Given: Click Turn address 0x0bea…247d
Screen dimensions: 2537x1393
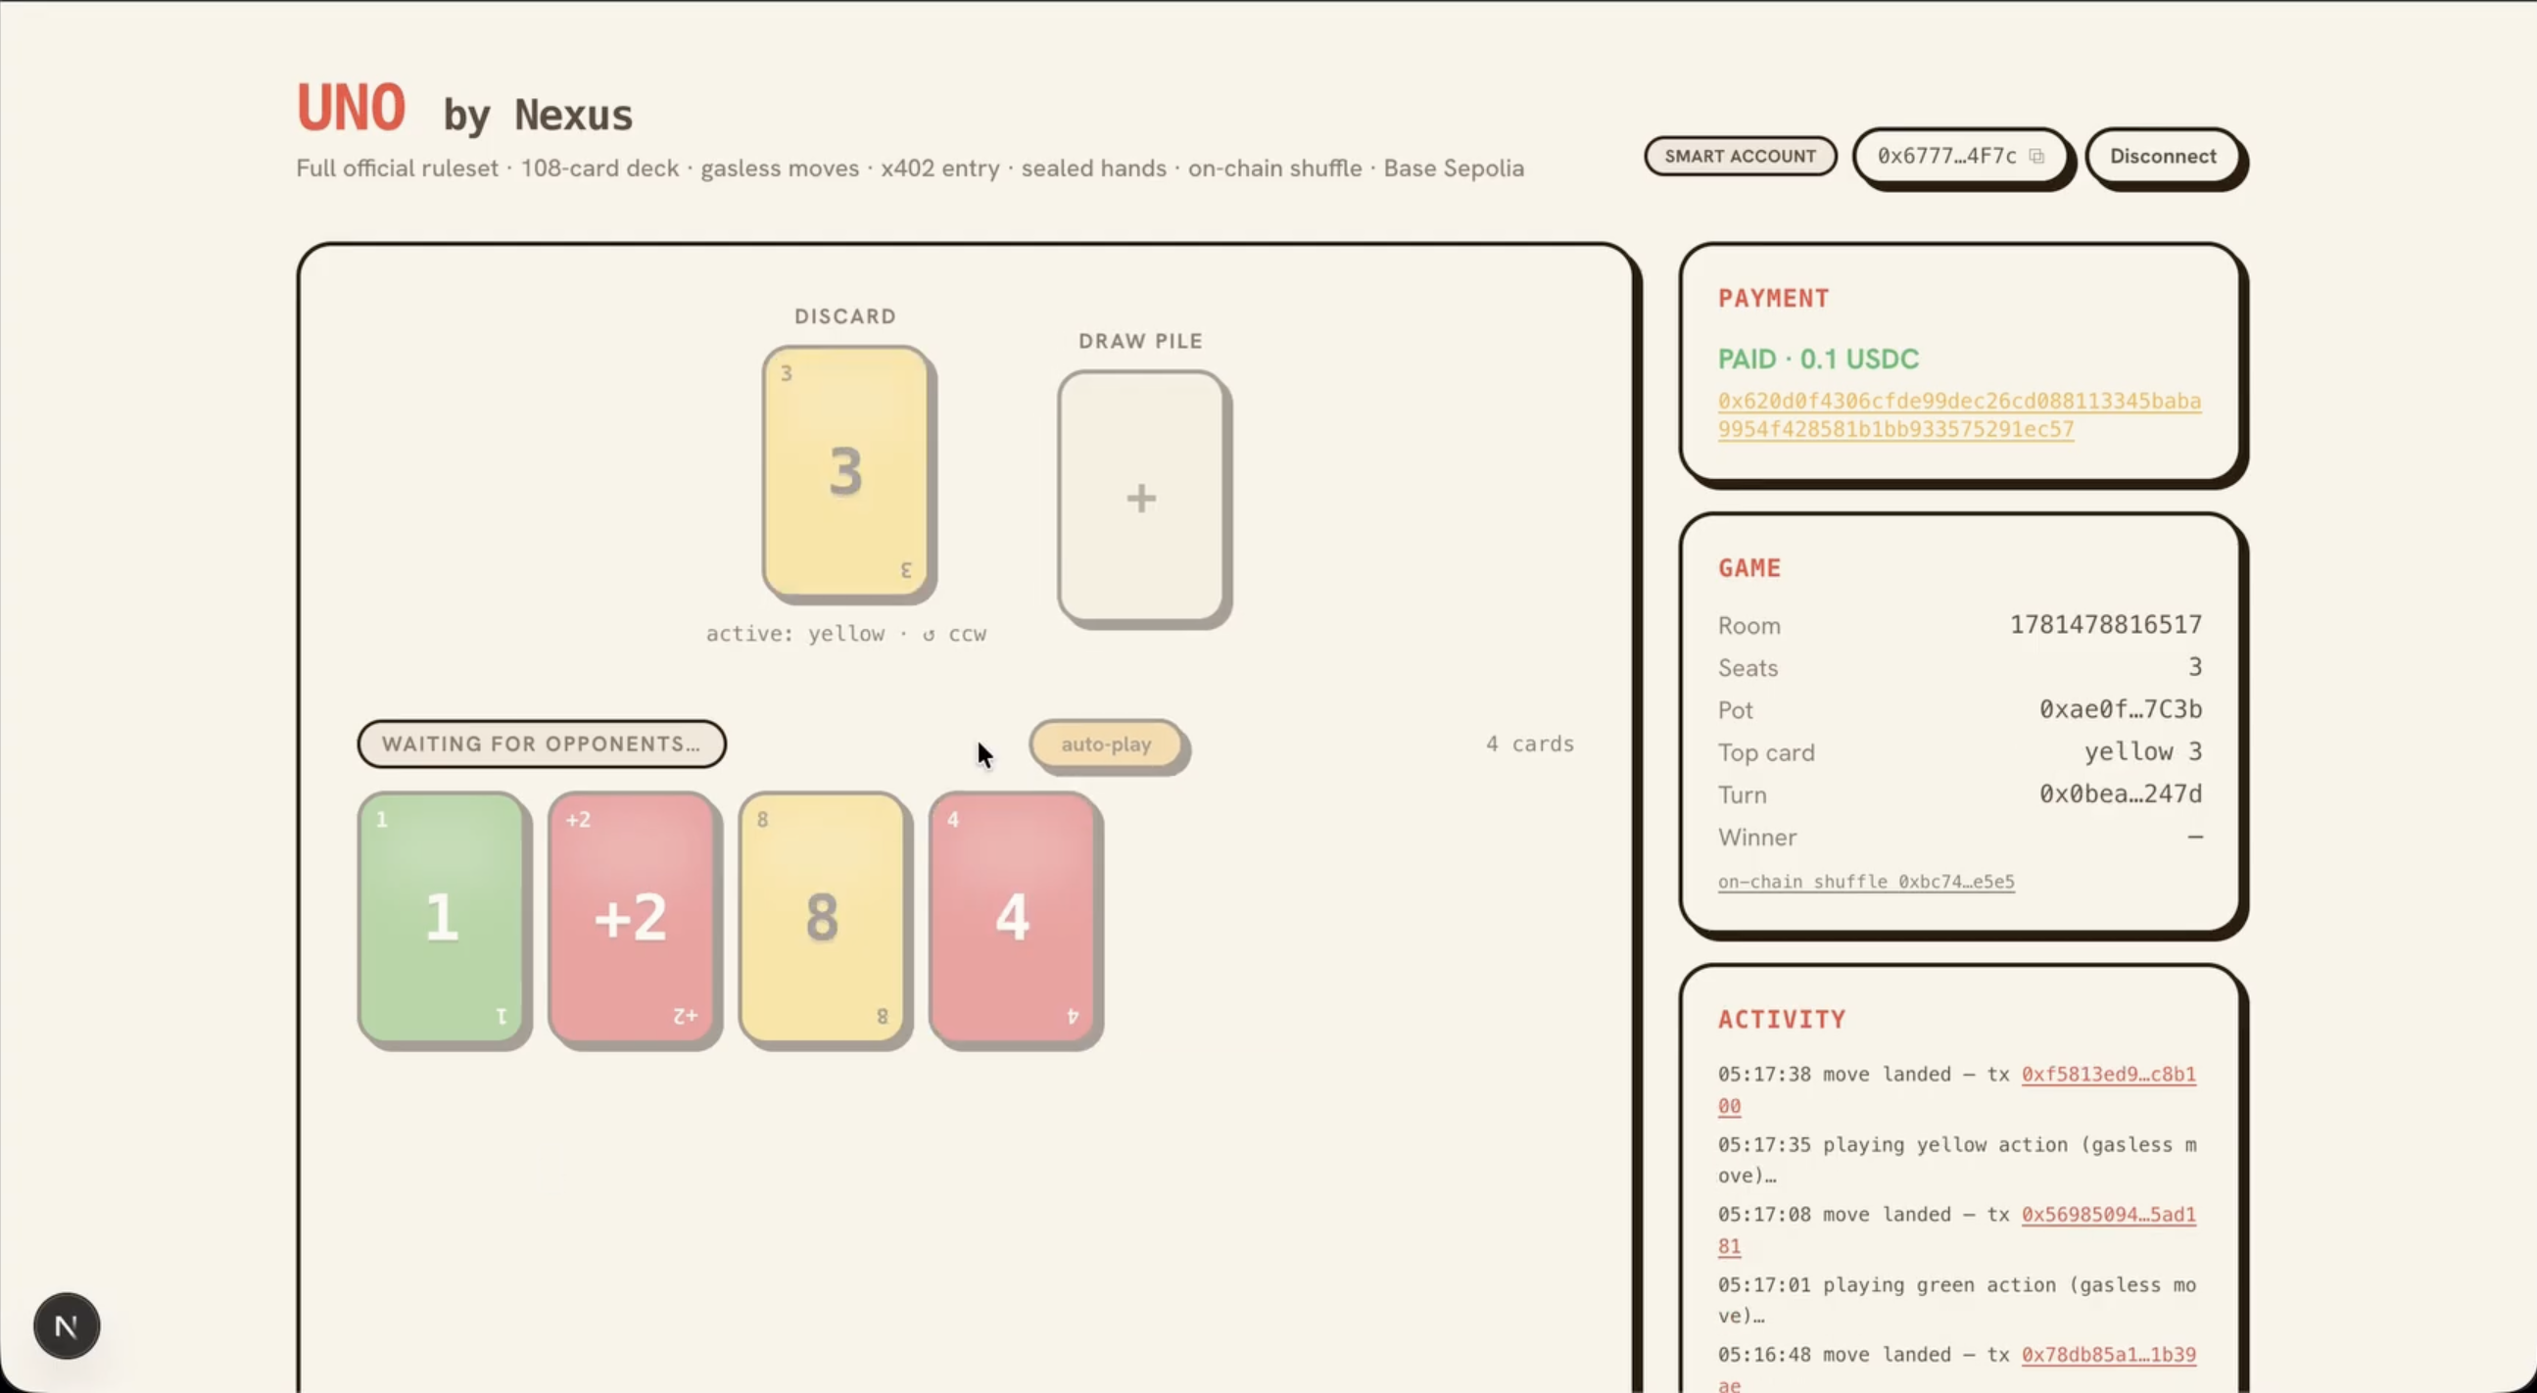Looking at the screenshot, I should coord(2121,794).
